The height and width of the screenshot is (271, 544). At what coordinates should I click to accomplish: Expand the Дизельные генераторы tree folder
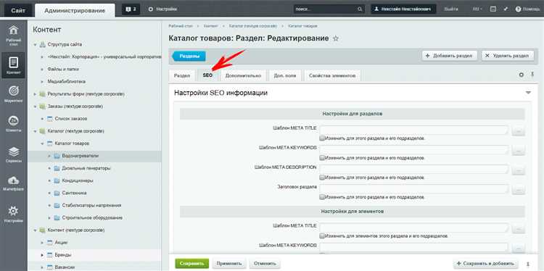(x=49, y=168)
